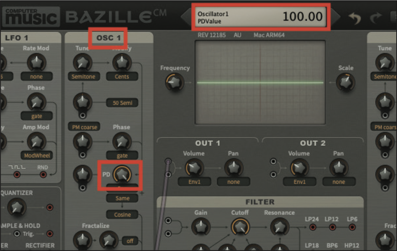Image resolution: width=397 pixels, height=251 pixels.
Task: Open the Semitone mode selector under Tune
Action: [83, 76]
